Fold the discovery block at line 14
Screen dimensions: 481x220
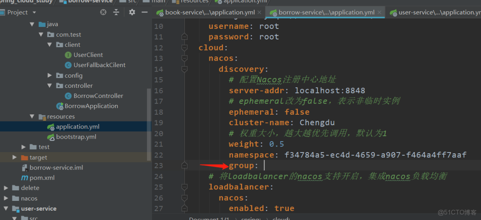point(184,70)
